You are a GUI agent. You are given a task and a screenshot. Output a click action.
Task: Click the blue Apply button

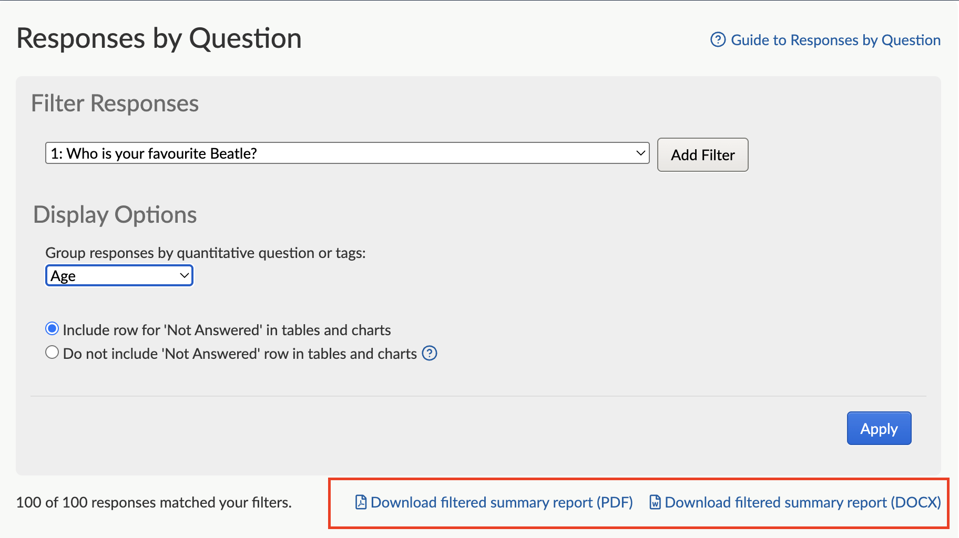[879, 428]
